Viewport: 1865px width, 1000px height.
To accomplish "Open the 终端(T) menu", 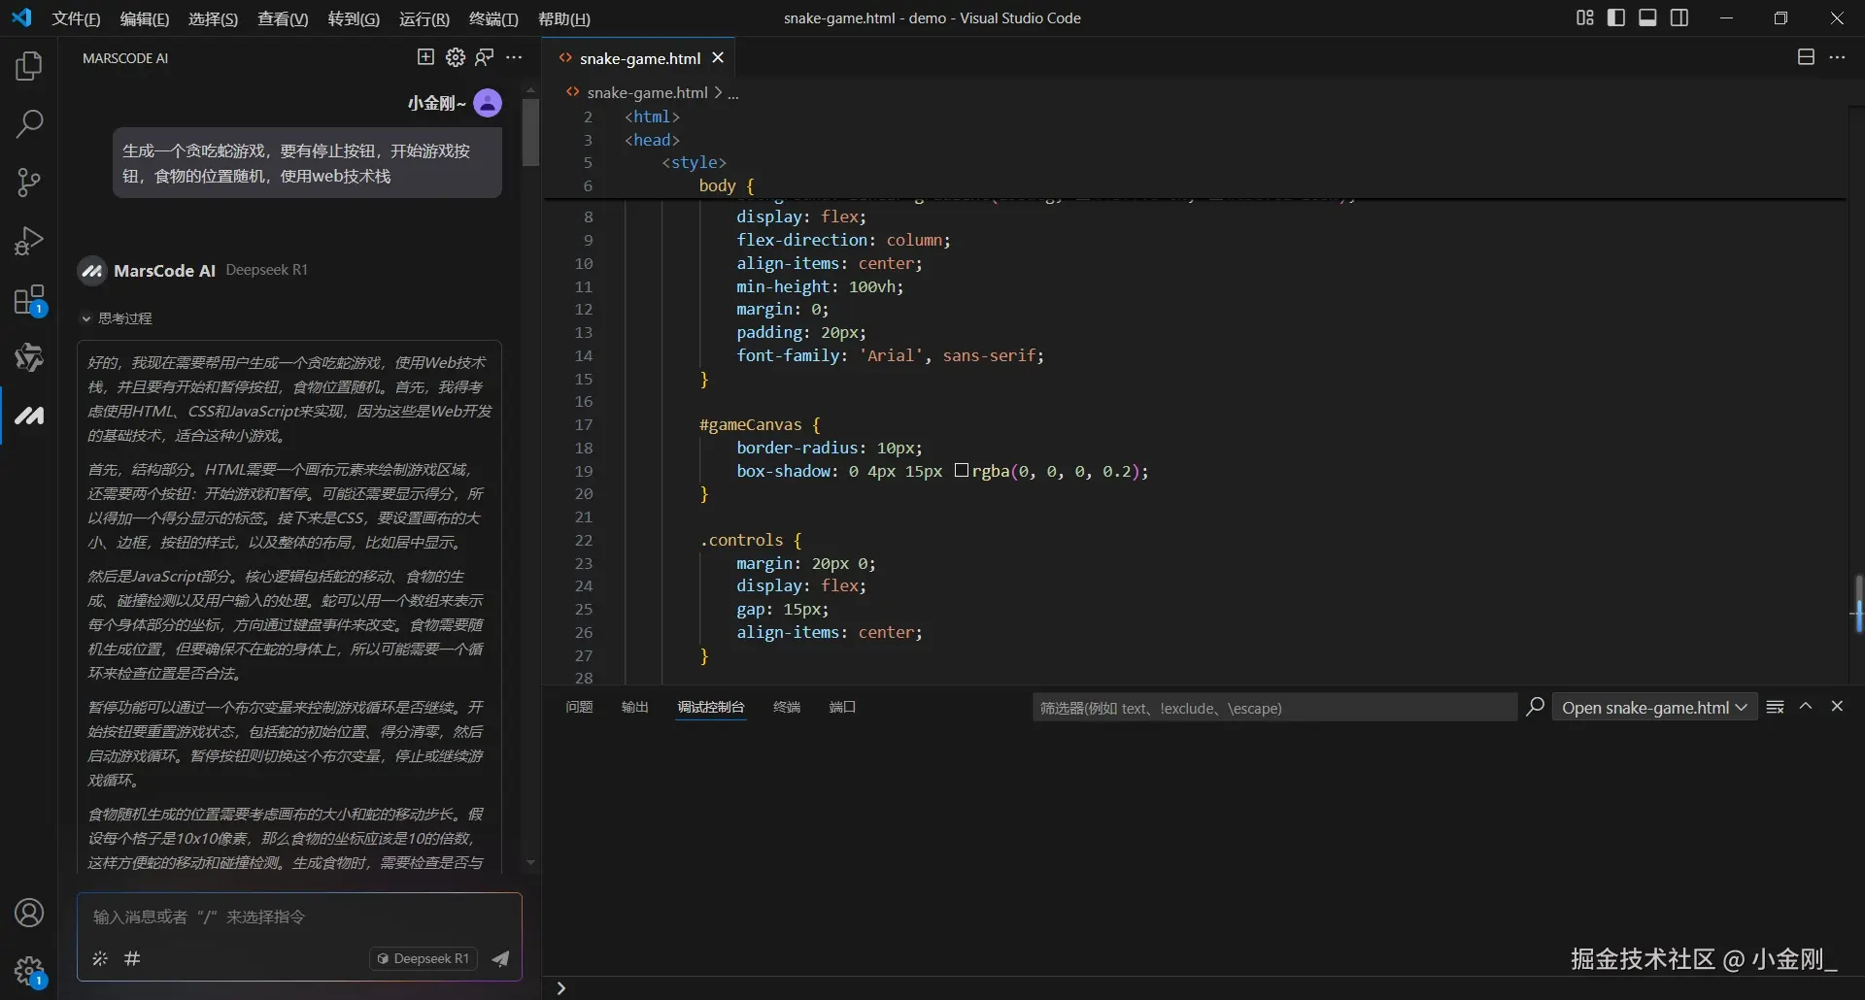I will click(493, 18).
